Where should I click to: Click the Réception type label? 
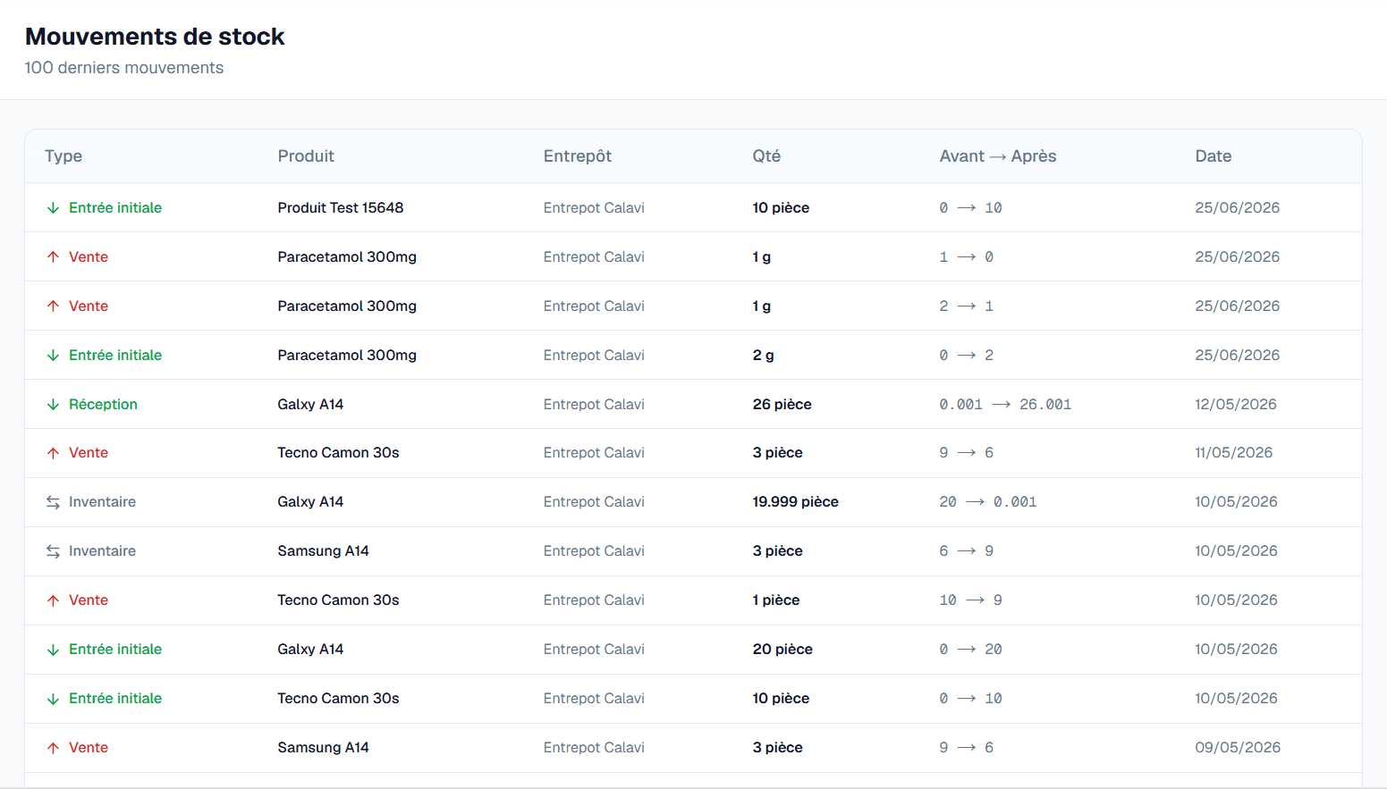click(103, 404)
